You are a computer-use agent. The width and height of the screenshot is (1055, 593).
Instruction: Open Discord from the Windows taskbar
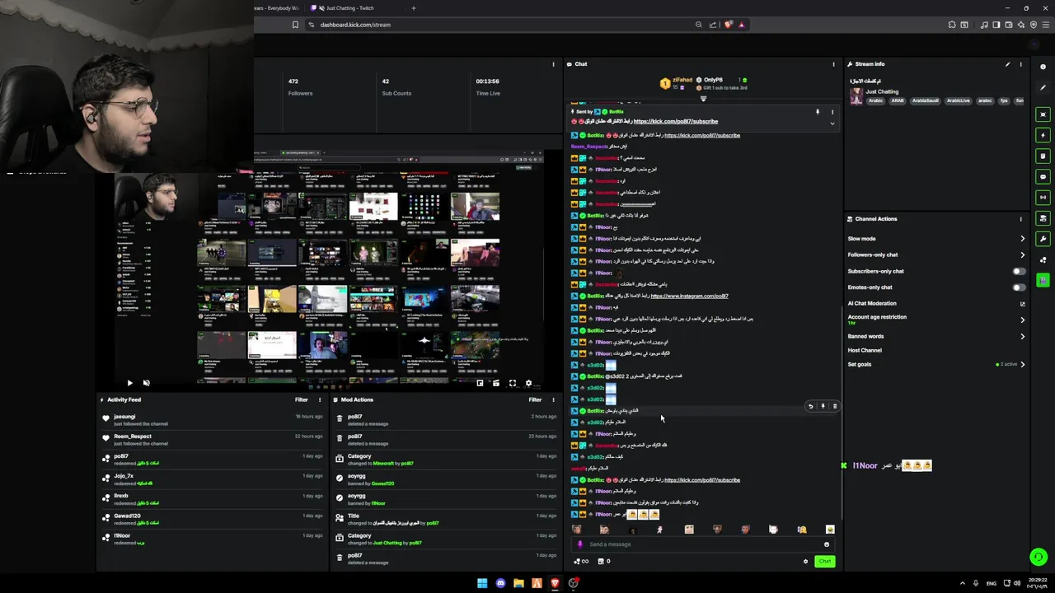[500, 583]
